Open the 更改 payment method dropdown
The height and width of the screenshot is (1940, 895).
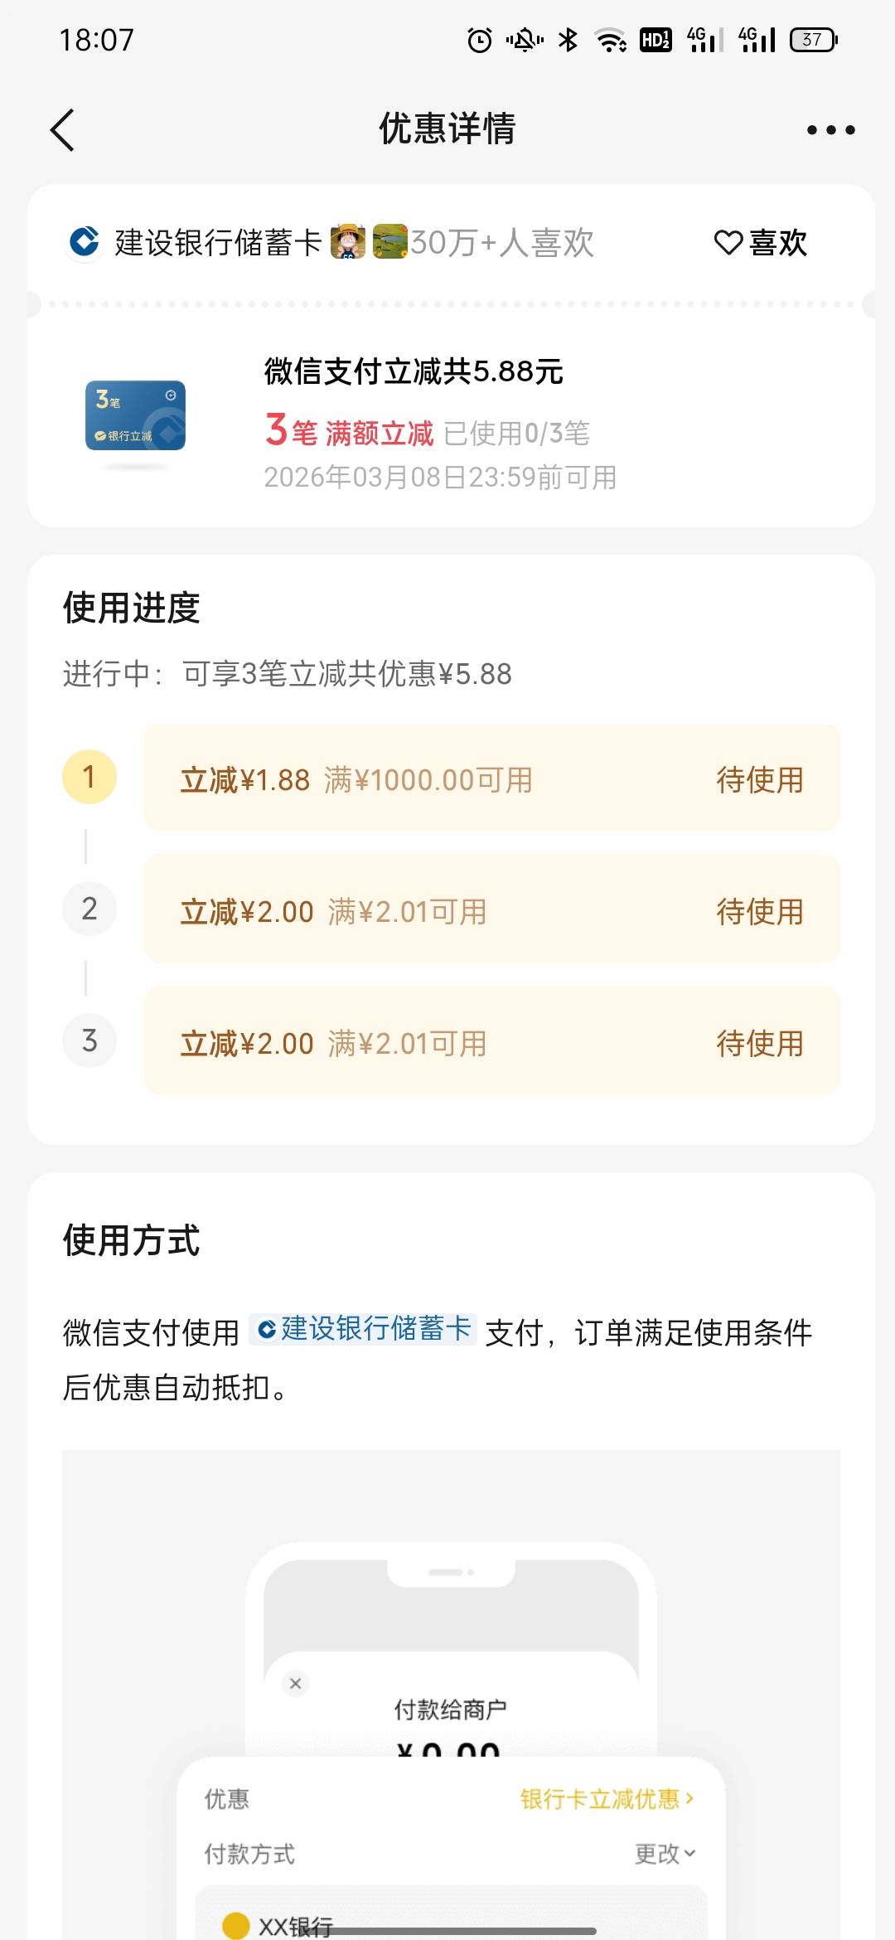click(665, 1853)
